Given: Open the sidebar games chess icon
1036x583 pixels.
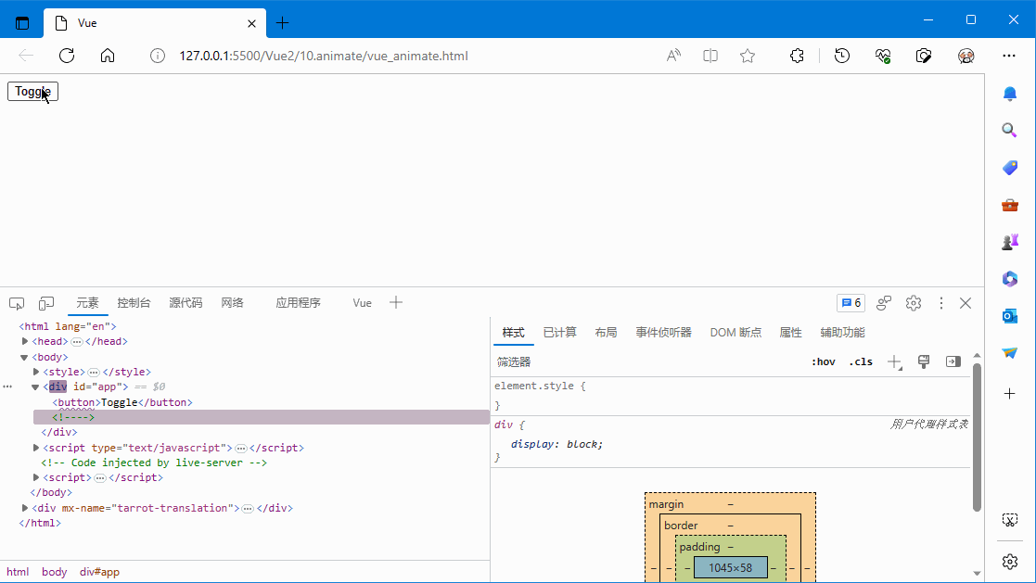Looking at the screenshot, I should click(x=1010, y=242).
